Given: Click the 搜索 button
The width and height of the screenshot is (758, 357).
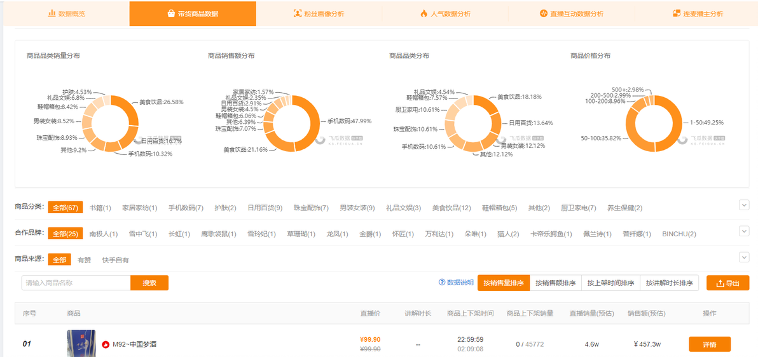Looking at the screenshot, I should 149,283.
